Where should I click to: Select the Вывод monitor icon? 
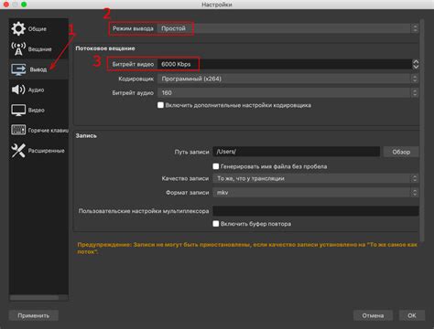[x=18, y=69]
